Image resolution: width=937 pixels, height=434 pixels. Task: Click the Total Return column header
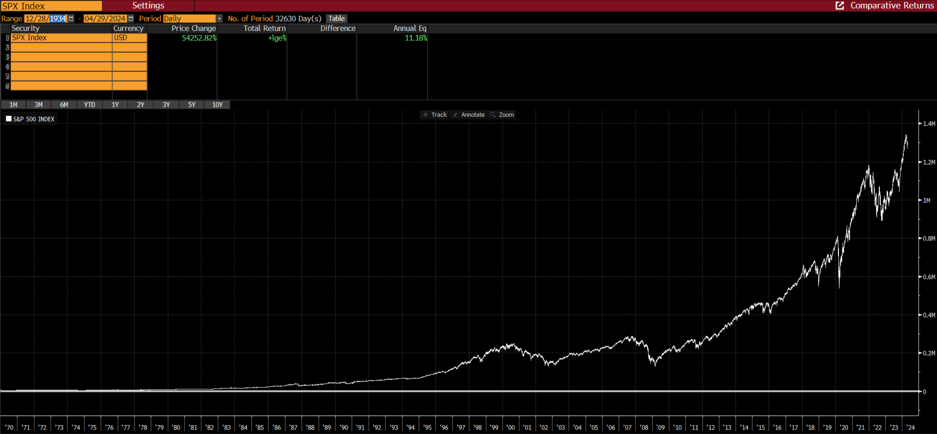tap(264, 28)
